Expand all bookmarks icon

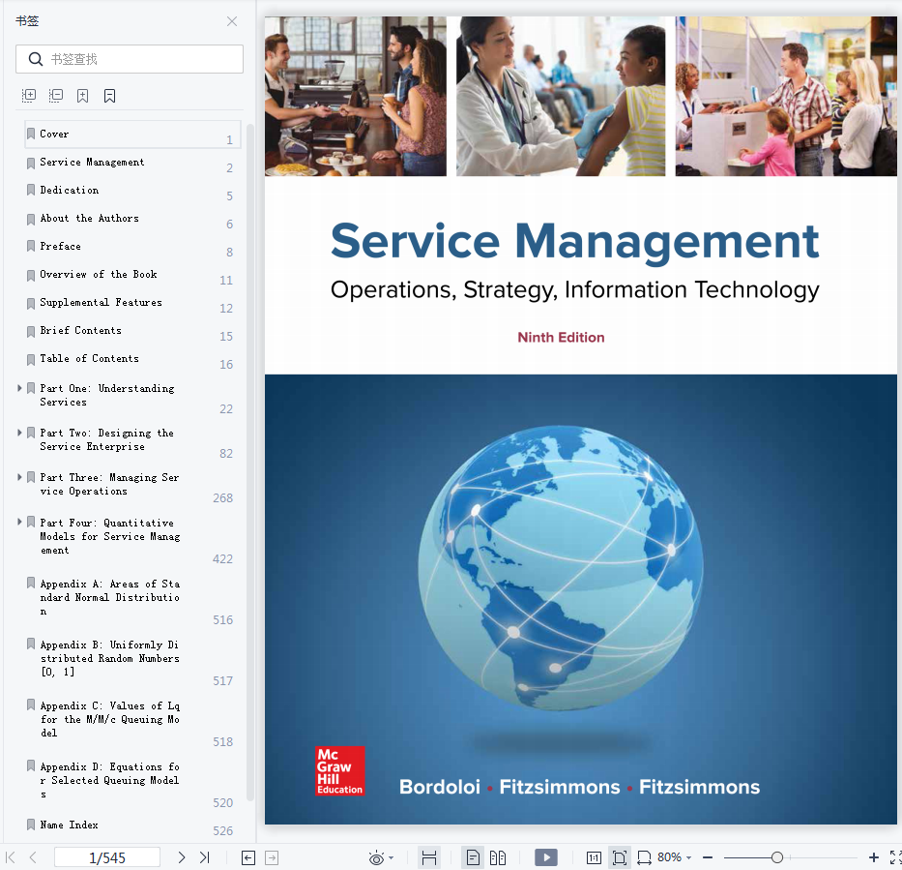(x=29, y=96)
